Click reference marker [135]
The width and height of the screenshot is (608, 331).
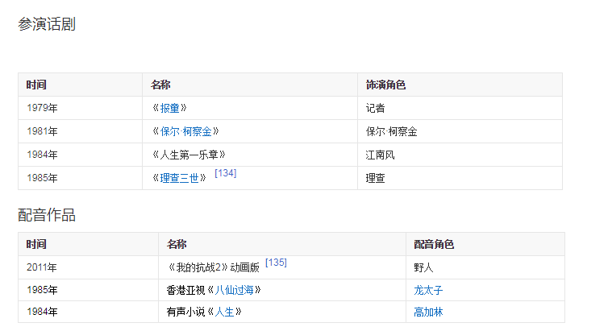coord(276,263)
